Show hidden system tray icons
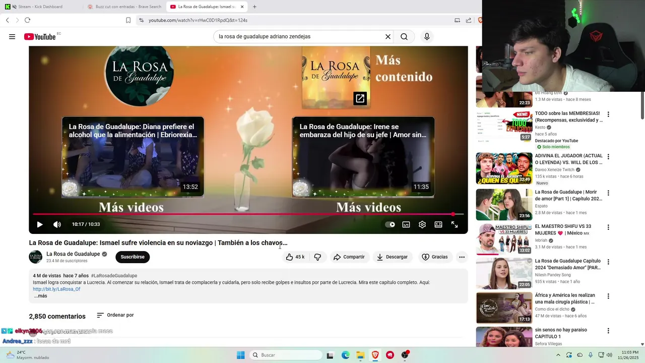Image resolution: width=645 pixels, height=363 pixels. tap(558, 355)
